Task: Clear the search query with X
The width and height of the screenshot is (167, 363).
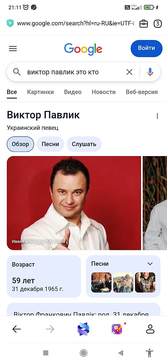Action: pos(129,72)
